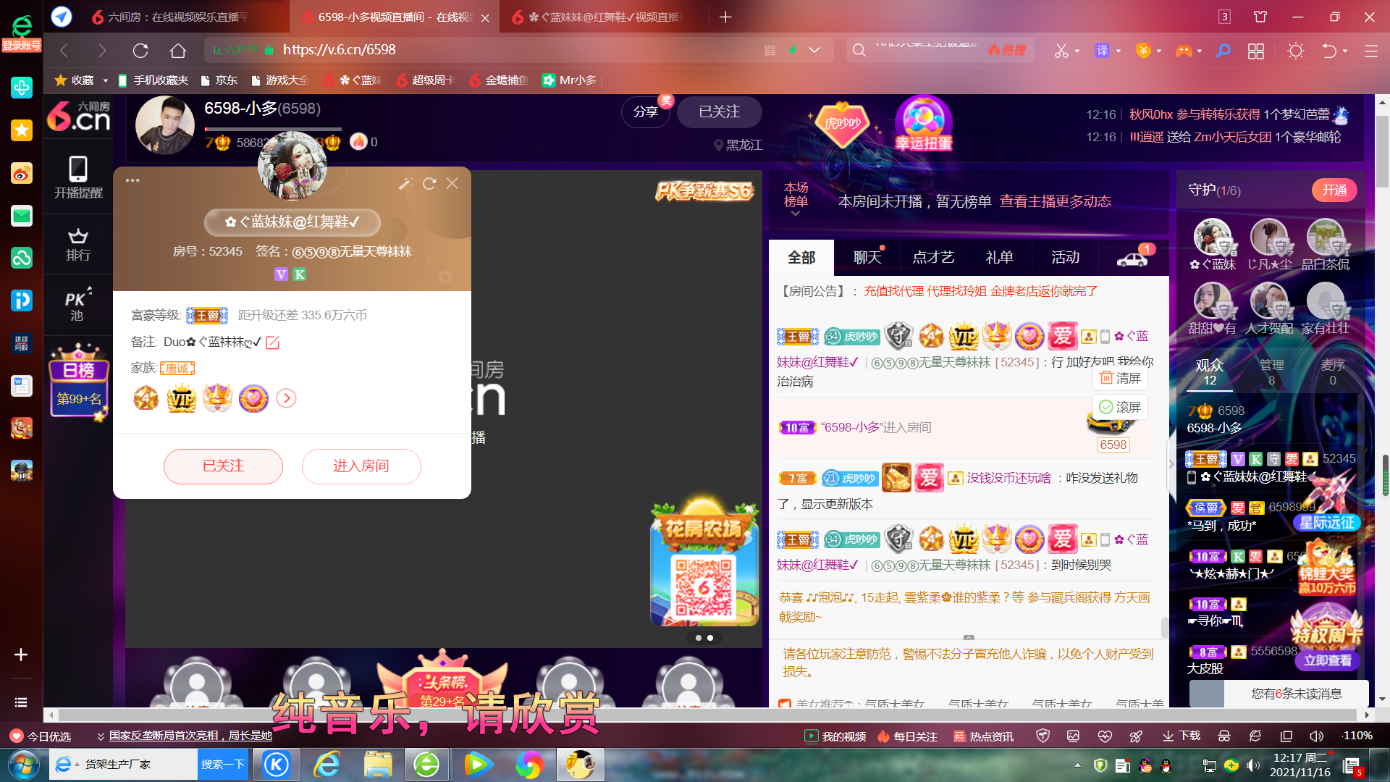Open the 开播提醒 phone icon in sidebar
This screenshot has width=1390, height=782.
[x=78, y=177]
